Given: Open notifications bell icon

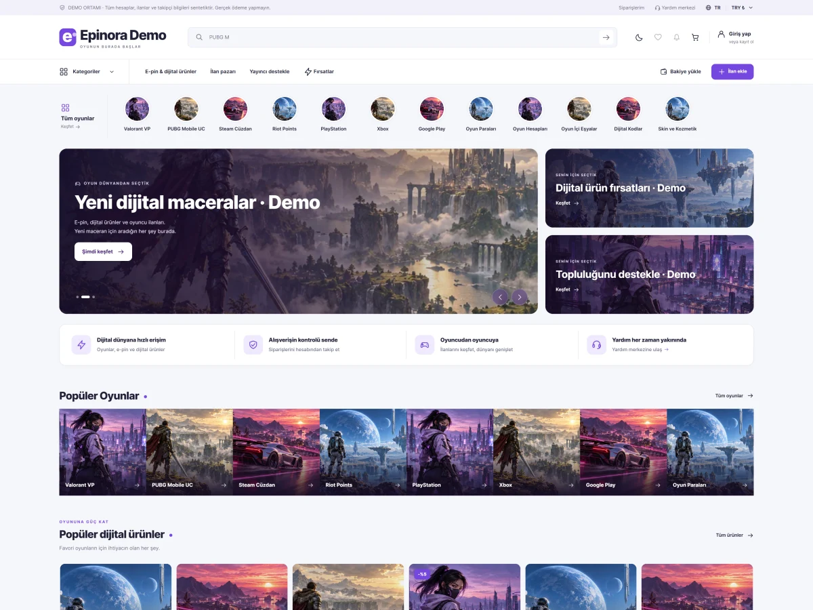Looking at the screenshot, I should pos(676,37).
